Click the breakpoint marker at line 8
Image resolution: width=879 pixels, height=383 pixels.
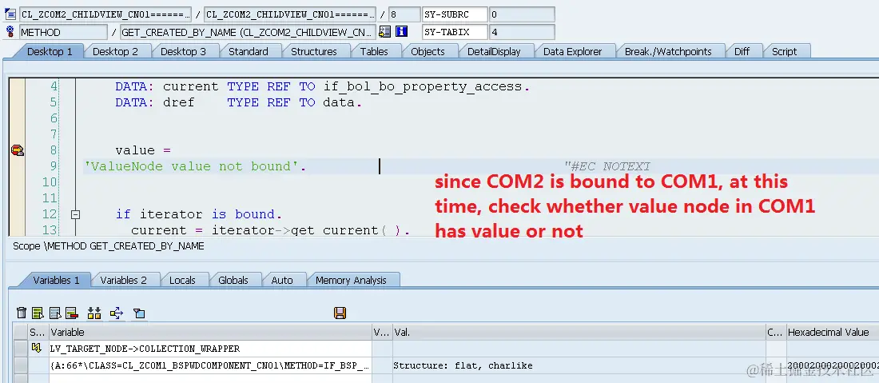(x=18, y=150)
